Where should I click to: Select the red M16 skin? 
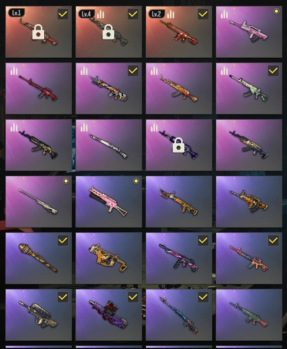39,88
